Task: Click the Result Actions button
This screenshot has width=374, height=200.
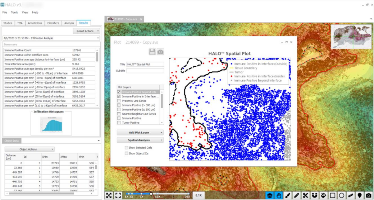Action: pos(86,31)
